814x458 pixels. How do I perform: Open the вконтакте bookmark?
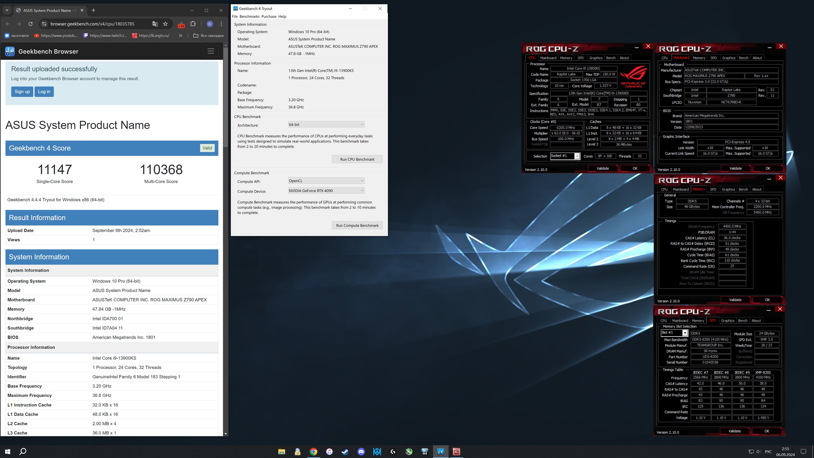coord(17,36)
